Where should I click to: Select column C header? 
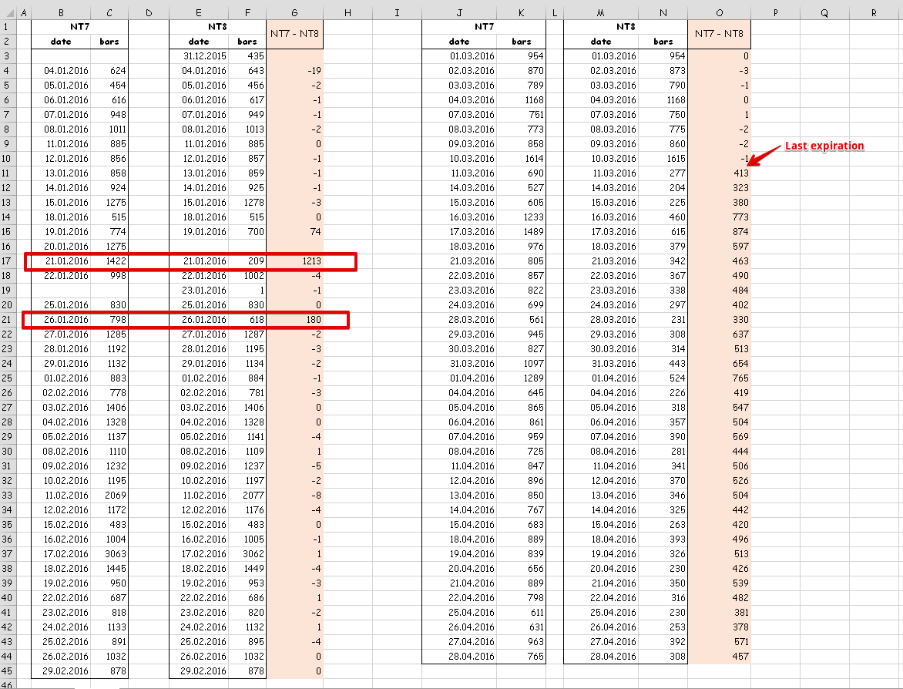point(109,12)
